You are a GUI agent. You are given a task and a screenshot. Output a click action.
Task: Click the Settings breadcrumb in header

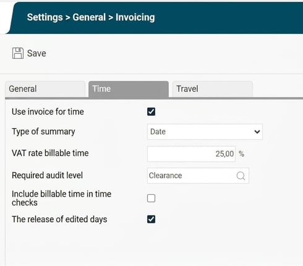coord(45,17)
